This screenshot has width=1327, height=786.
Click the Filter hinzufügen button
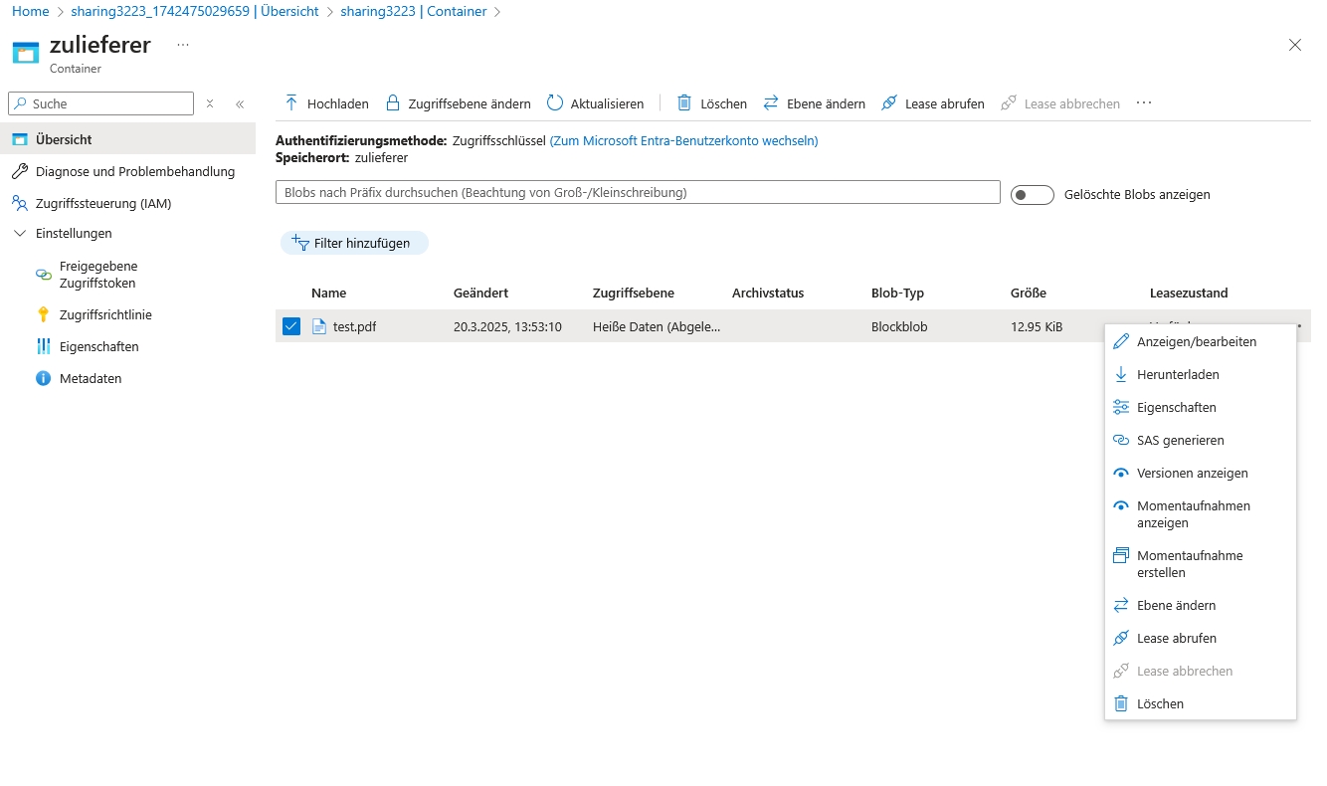pyautogui.click(x=354, y=243)
